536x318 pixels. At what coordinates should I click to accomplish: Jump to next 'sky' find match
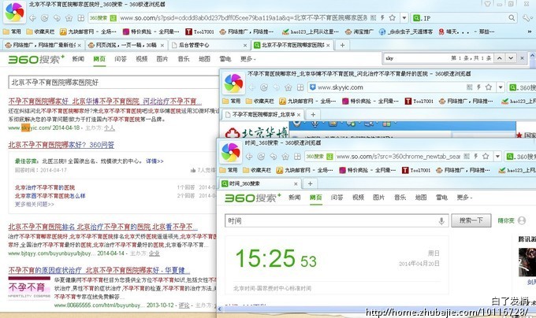click(511, 58)
